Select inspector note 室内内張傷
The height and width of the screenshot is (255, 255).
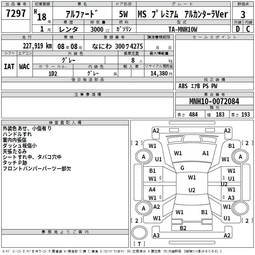pos(14,140)
